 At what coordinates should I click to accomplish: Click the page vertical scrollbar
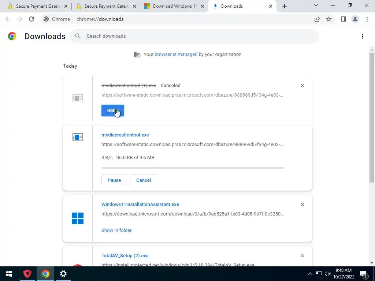[x=372, y=118]
